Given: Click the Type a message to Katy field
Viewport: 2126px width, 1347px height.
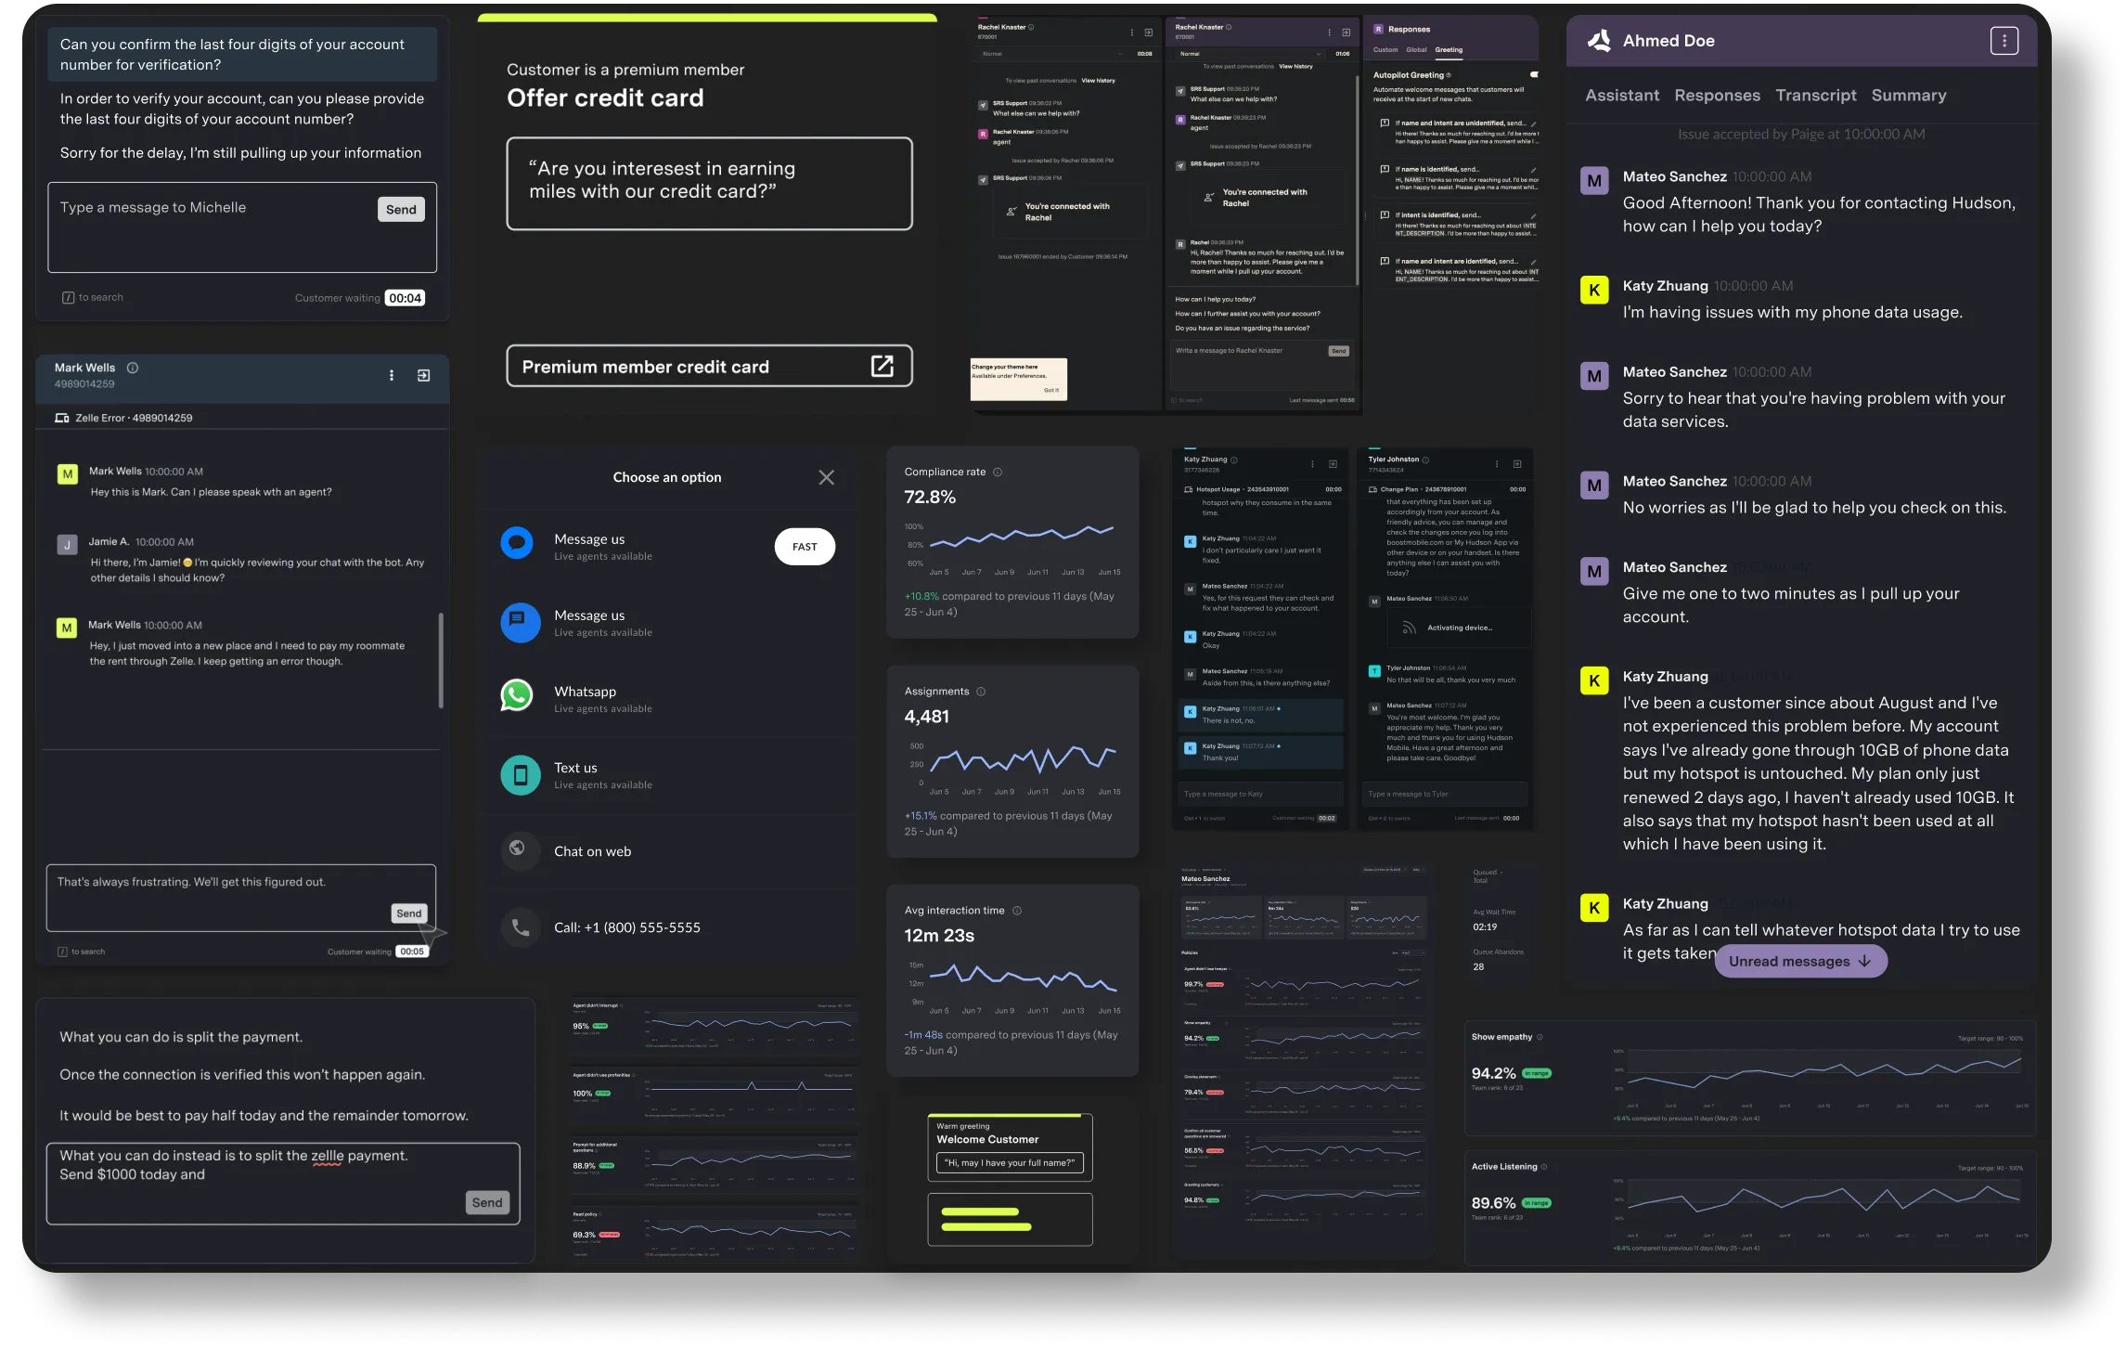Looking at the screenshot, I should pos(1259,794).
